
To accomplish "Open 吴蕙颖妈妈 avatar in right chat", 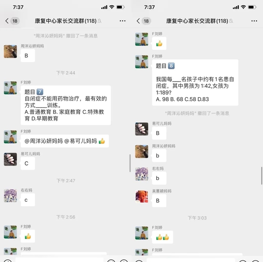I will pyautogui.click(x=142, y=196).
